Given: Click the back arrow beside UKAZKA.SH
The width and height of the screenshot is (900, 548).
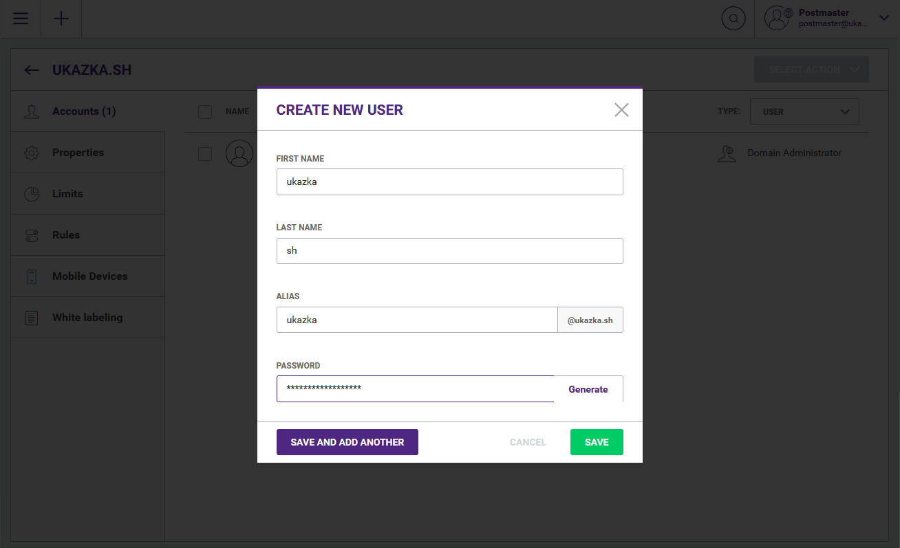Looking at the screenshot, I should 32,70.
